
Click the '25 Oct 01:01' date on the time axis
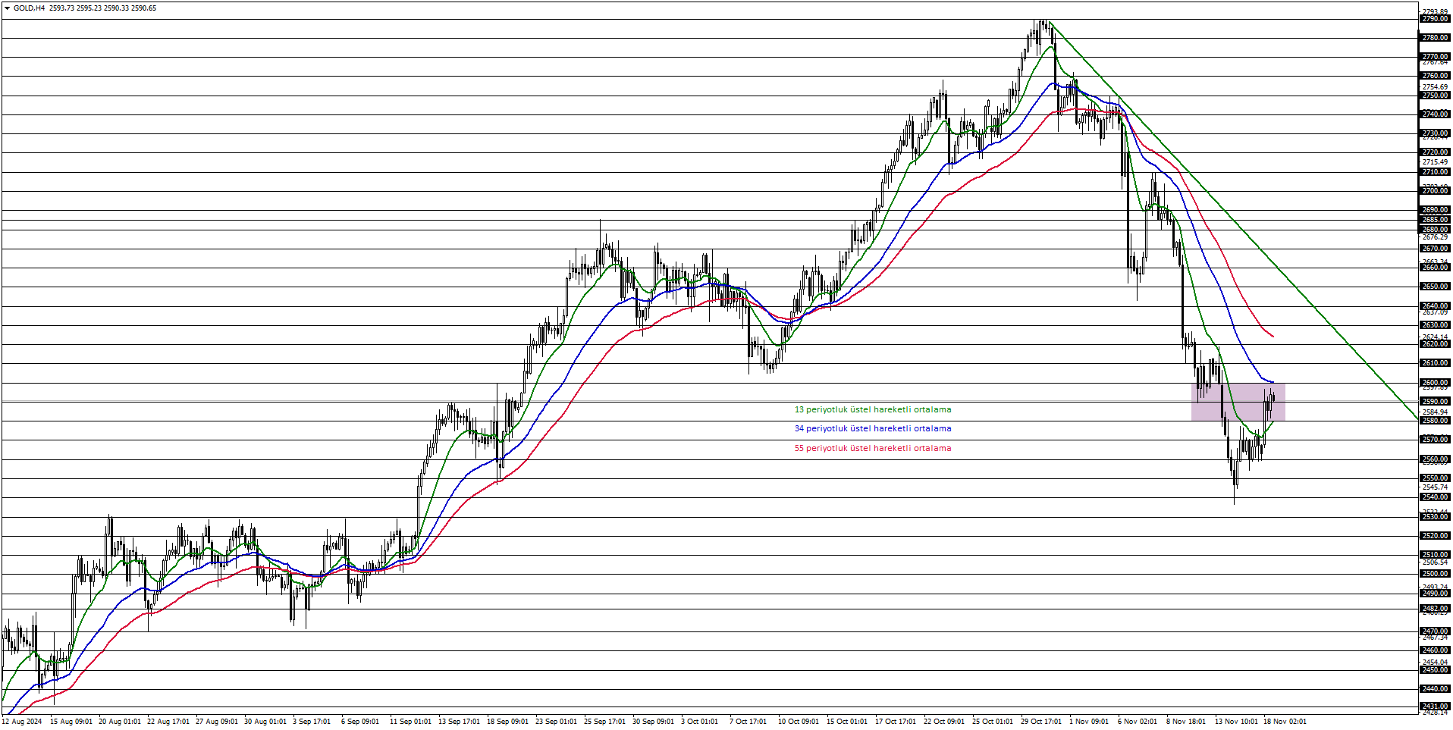993,722
